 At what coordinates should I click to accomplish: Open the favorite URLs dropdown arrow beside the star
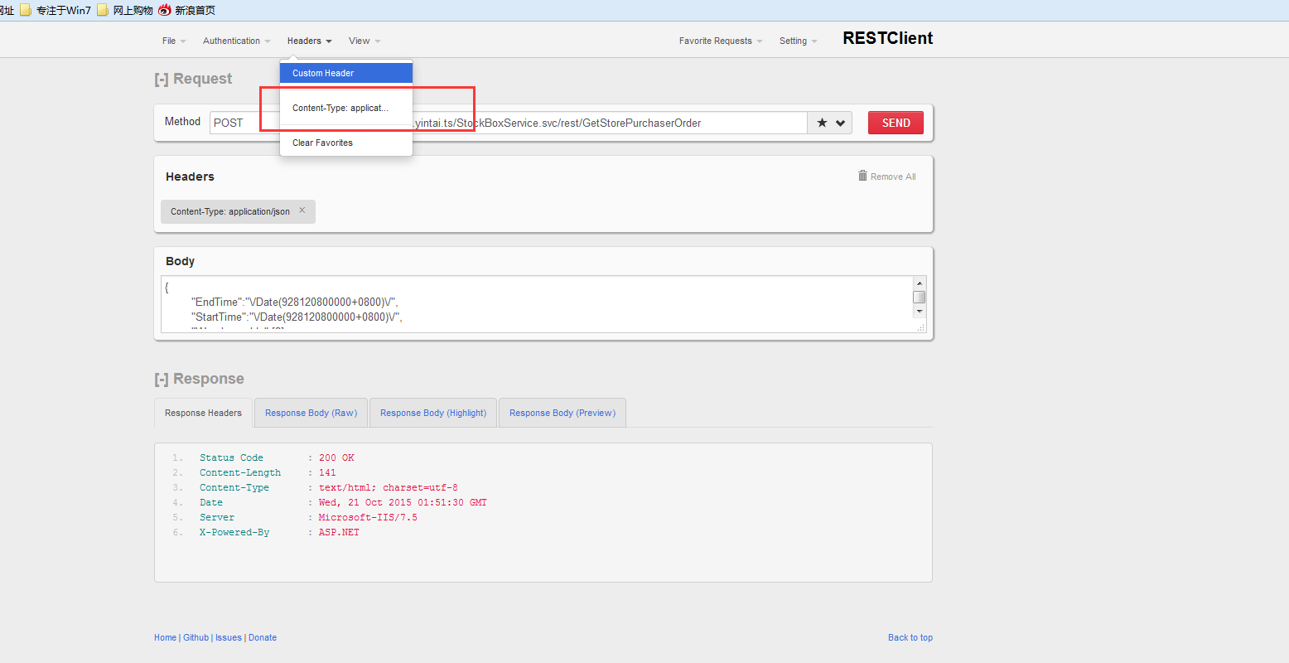839,122
